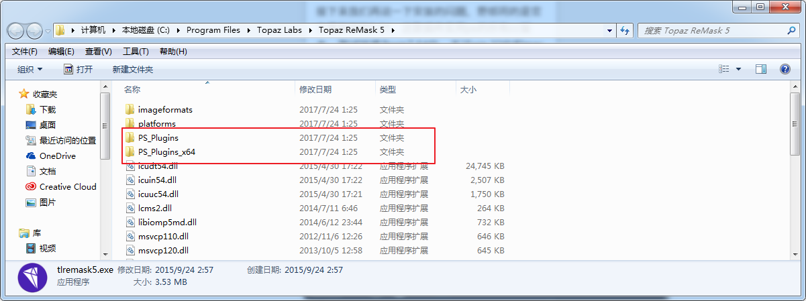Select the msvcp120.dll file icon

(x=130, y=250)
